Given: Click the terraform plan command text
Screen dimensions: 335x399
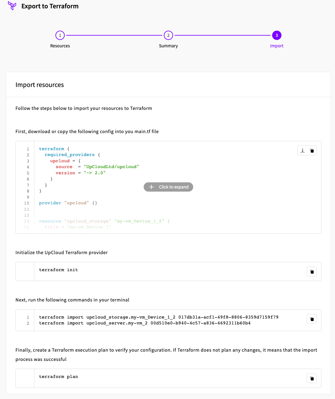Looking at the screenshot, I should [x=59, y=377].
